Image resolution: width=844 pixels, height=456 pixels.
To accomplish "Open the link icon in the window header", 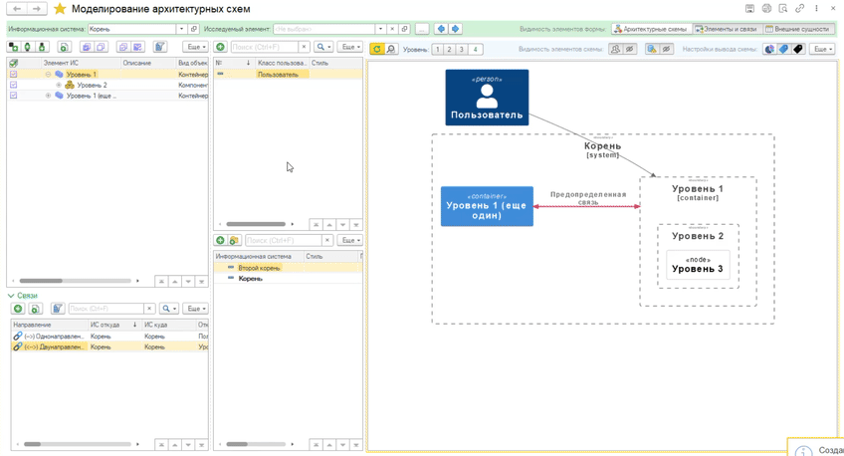I will click(800, 8).
